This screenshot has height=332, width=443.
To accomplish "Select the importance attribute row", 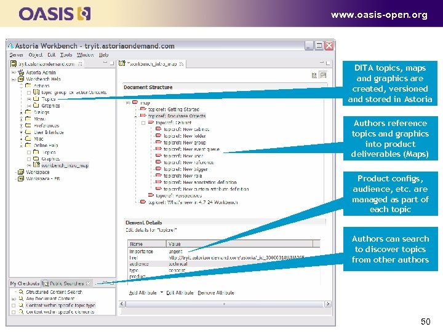I will coord(224,251).
